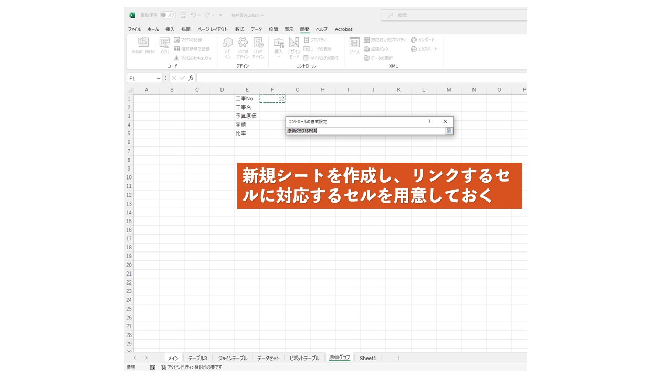
Task: Click データの更新 (Refresh Data)
Action: point(378,58)
